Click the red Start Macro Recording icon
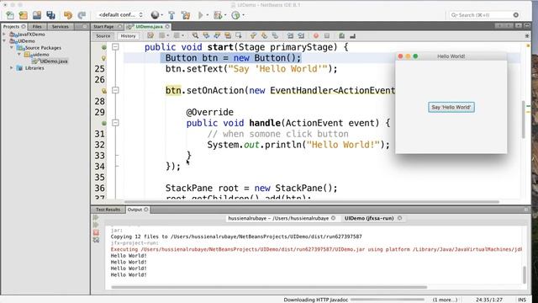Screen dimensions: 538x303 pos(316,35)
